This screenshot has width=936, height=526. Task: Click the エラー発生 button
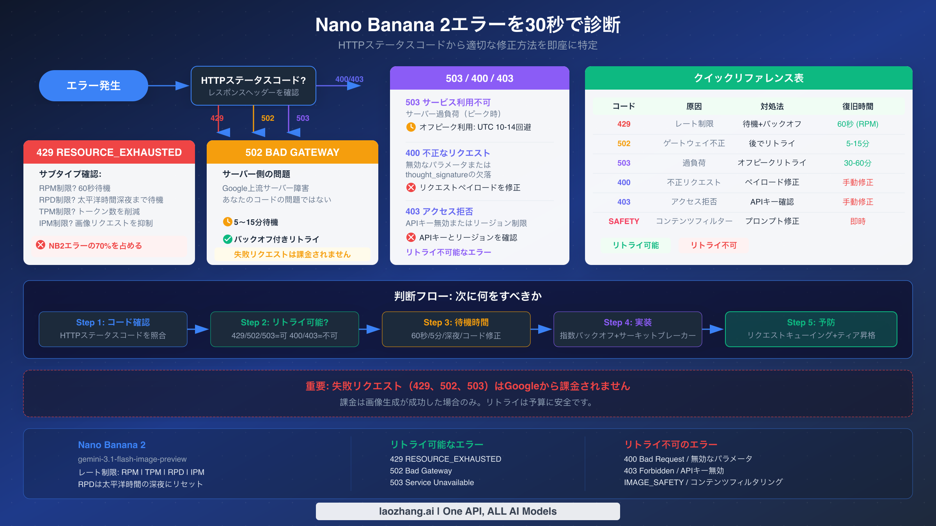tap(93, 85)
